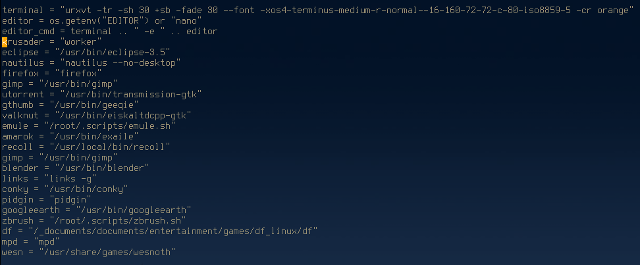This screenshot has height=265, width=640.
Task: Click the exaile path on amarok line
Action: coord(94,137)
